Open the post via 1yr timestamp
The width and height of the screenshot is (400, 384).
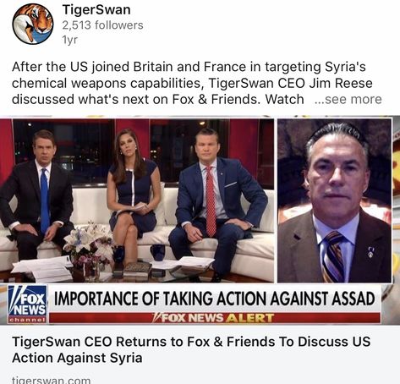coord(69,40)
